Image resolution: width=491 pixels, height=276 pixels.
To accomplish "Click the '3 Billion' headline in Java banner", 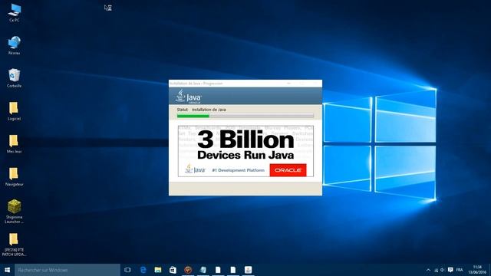I will click(x=245, y=140).
